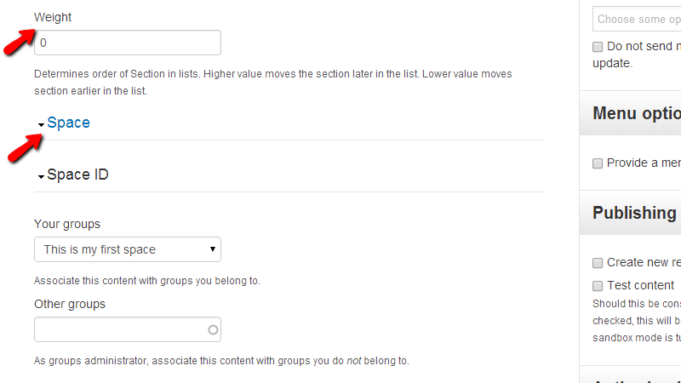Toggle the Test content checkbox

[598, 286]
